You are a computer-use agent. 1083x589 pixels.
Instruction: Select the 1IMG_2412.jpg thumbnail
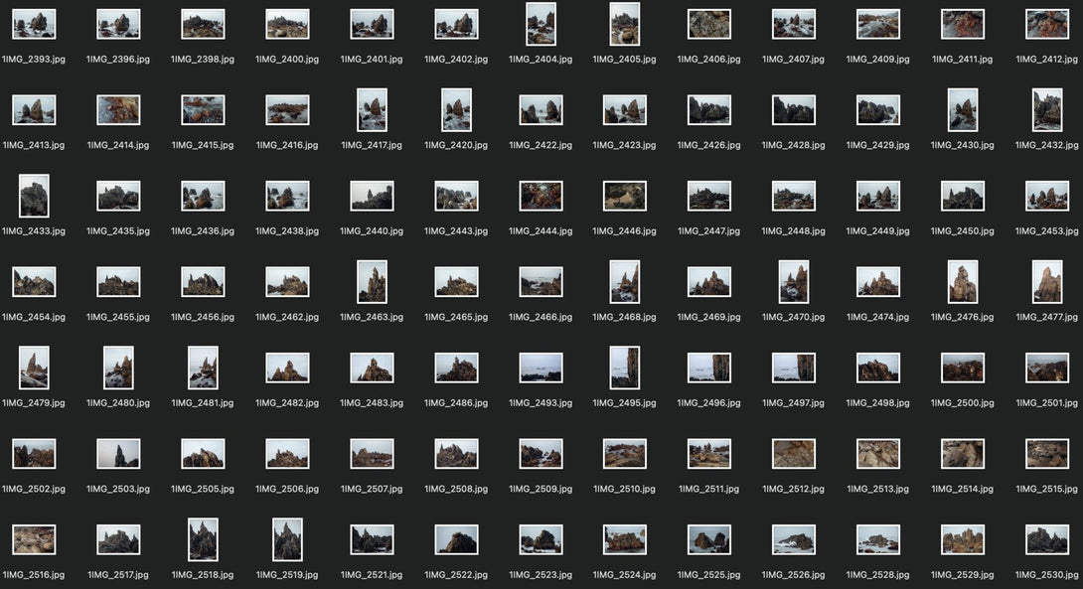1047,24
